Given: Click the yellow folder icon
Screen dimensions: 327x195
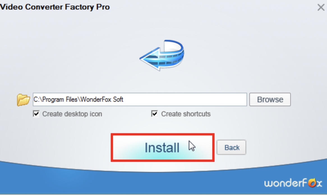Looking at the screenshot, I should point(23,100).
